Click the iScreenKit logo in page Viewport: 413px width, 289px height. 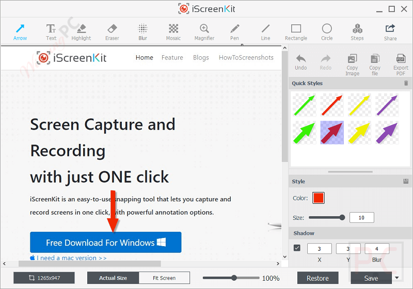[x=71, y=58]
